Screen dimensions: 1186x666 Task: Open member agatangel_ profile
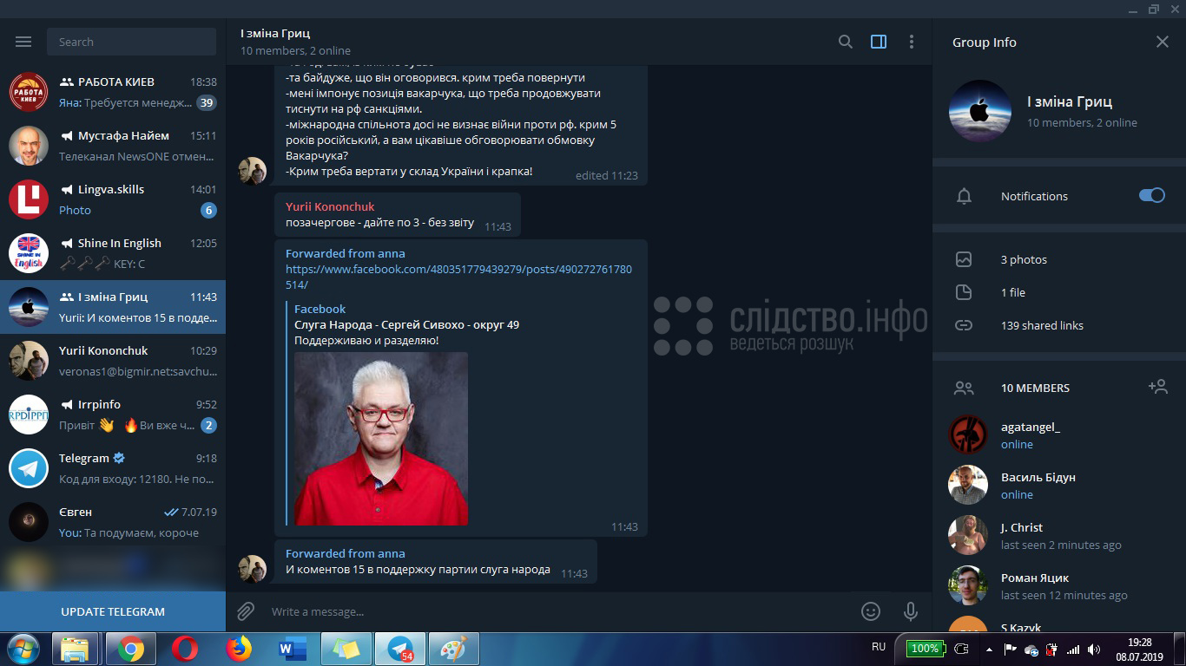click(x=1059, y=434)
